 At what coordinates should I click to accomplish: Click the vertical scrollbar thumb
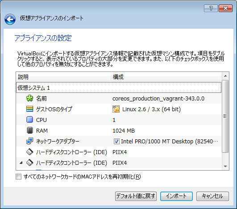pyautogui.click(x=225, y=116)
